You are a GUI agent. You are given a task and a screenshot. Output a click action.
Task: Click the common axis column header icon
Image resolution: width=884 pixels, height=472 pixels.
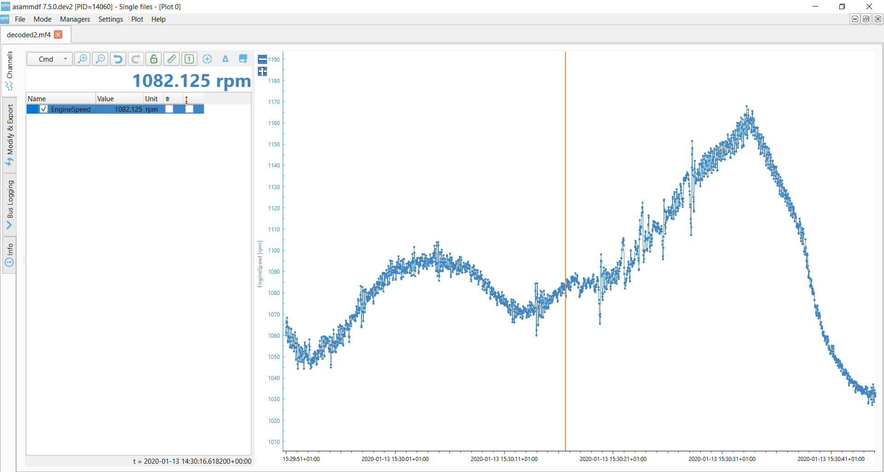point(168,99)
